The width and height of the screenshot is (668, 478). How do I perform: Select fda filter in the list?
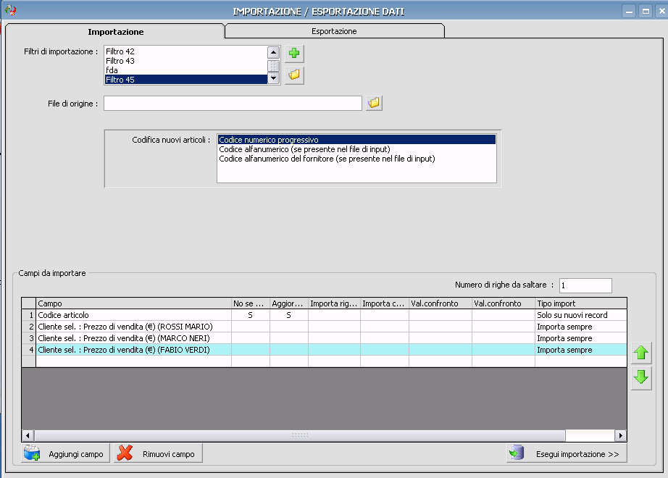click(185, 70)
